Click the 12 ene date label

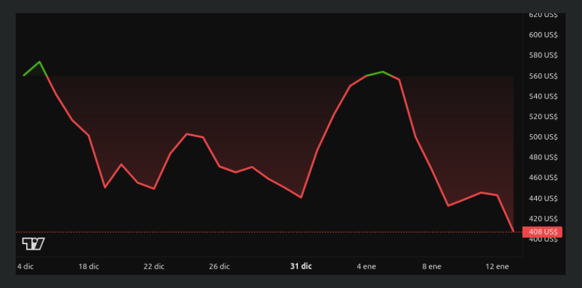coord(497,267)
